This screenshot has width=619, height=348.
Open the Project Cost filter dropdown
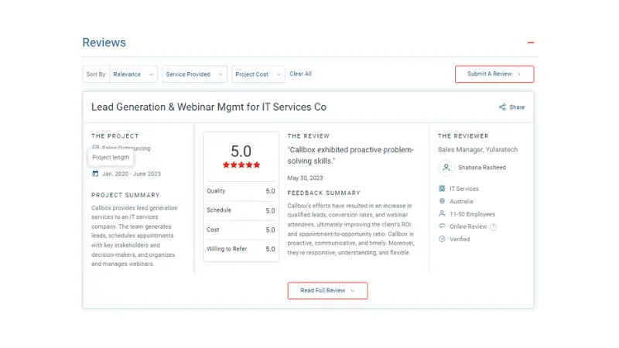coord(258,74)
